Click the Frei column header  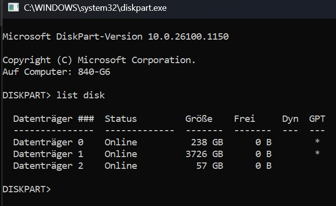point(245,119)
